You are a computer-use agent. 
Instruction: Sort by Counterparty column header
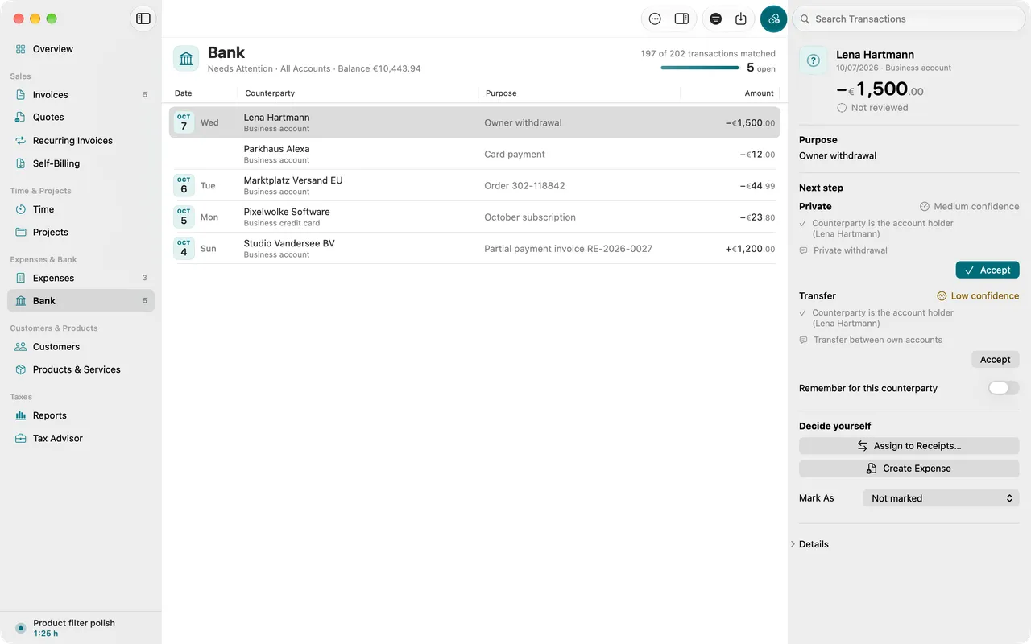270,93
